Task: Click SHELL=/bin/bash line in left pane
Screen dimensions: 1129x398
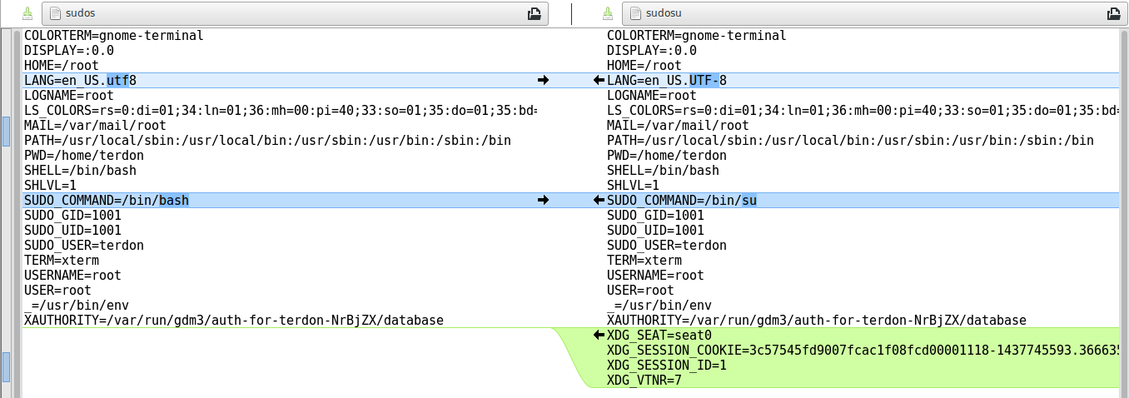Action: click(x=80, y=171)
